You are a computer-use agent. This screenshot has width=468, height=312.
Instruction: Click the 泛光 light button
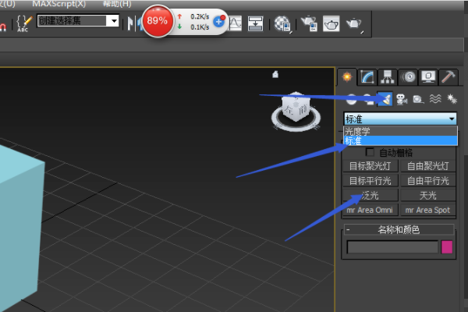click(x=370, y=194)
